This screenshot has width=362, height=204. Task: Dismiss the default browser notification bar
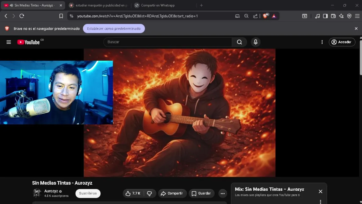point(356,29)
